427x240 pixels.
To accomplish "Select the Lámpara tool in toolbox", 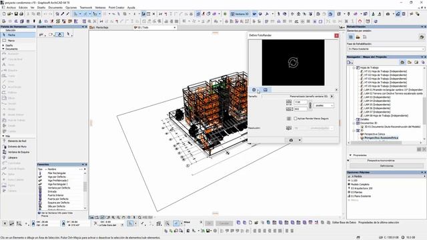I will point(18,157).
